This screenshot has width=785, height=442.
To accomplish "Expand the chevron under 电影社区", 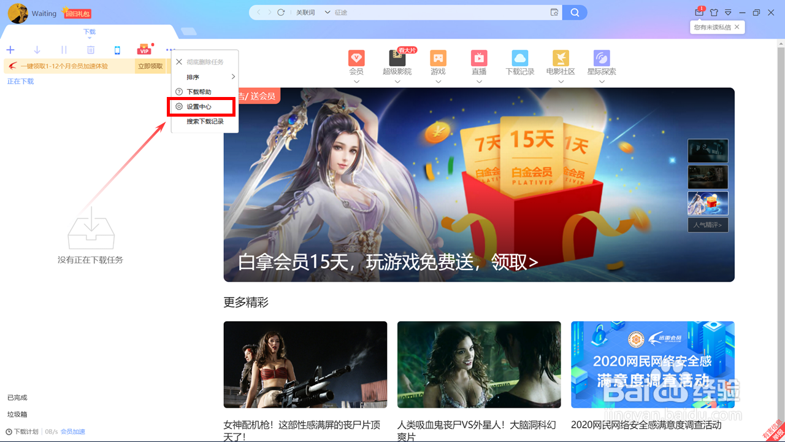I will click(561, 81).
